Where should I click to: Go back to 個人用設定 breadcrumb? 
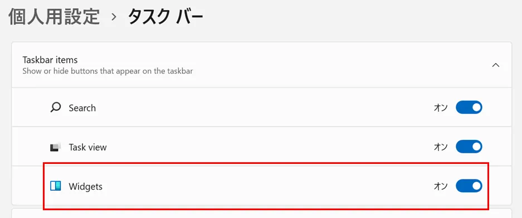tap(54, 17)
